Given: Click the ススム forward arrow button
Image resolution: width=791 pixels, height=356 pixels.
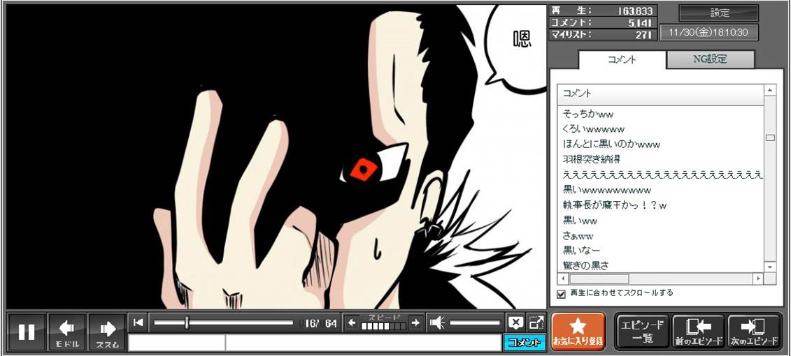Looking at the screenshot, I should point(107,332).
